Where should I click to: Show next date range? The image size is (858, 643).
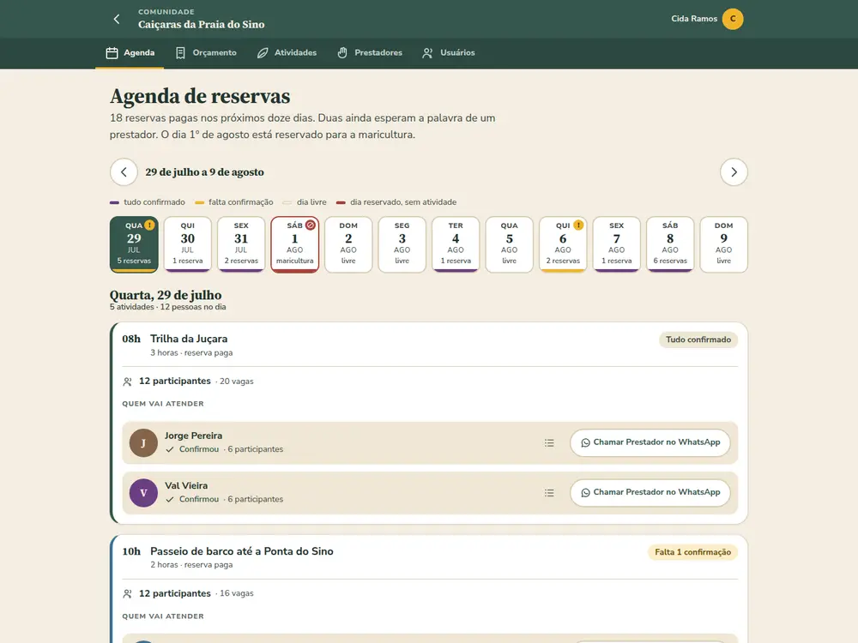click(734, 172)
